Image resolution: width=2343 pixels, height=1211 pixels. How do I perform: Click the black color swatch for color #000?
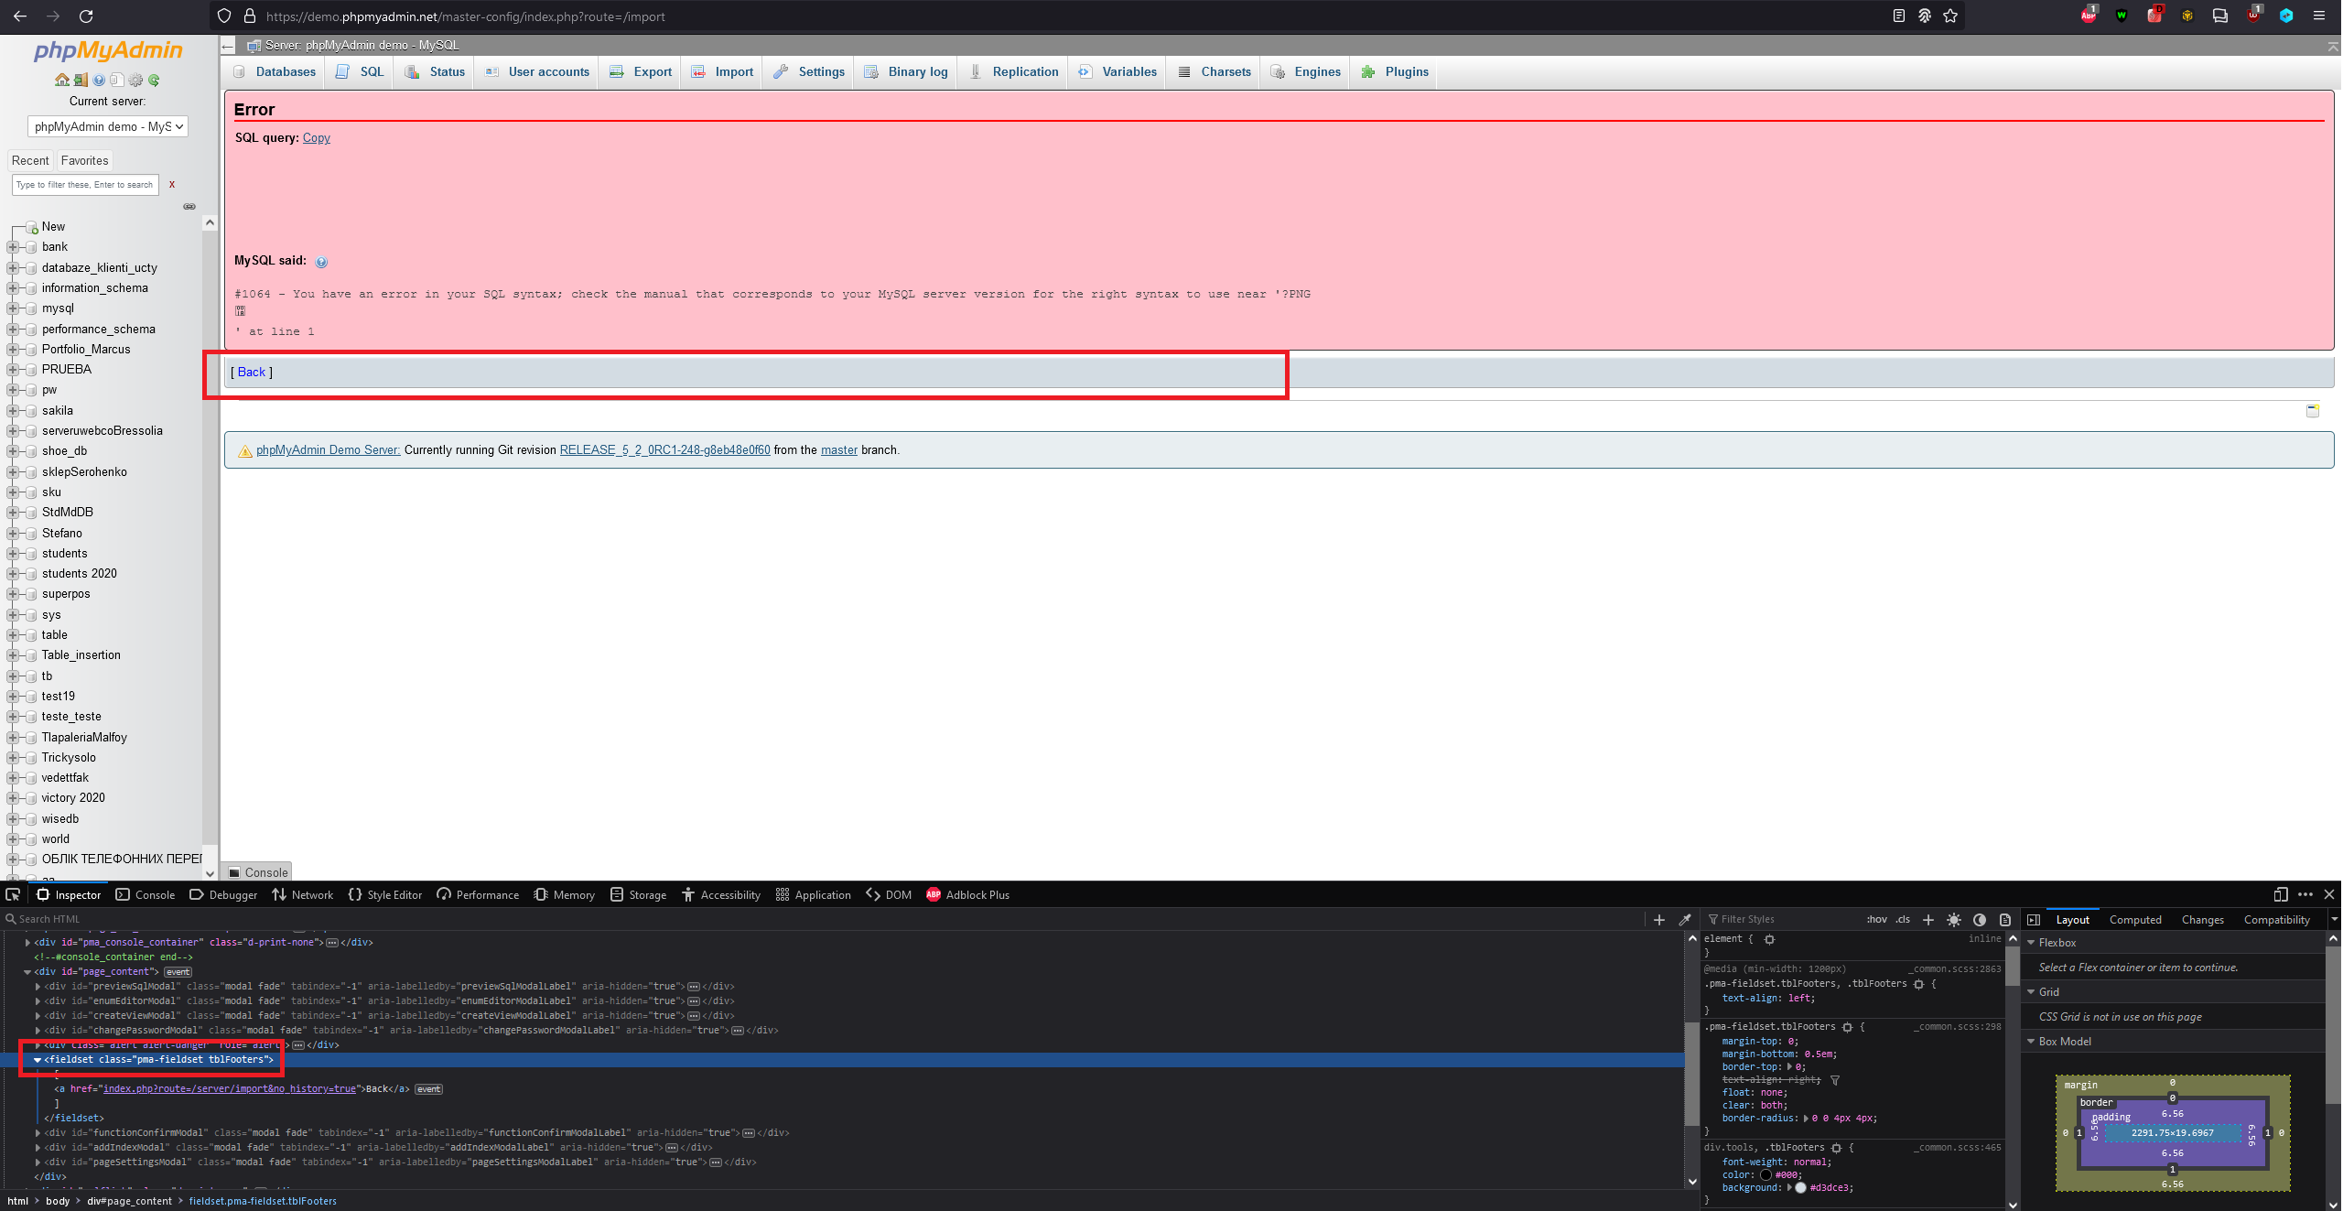(x=1768, y=1174)
